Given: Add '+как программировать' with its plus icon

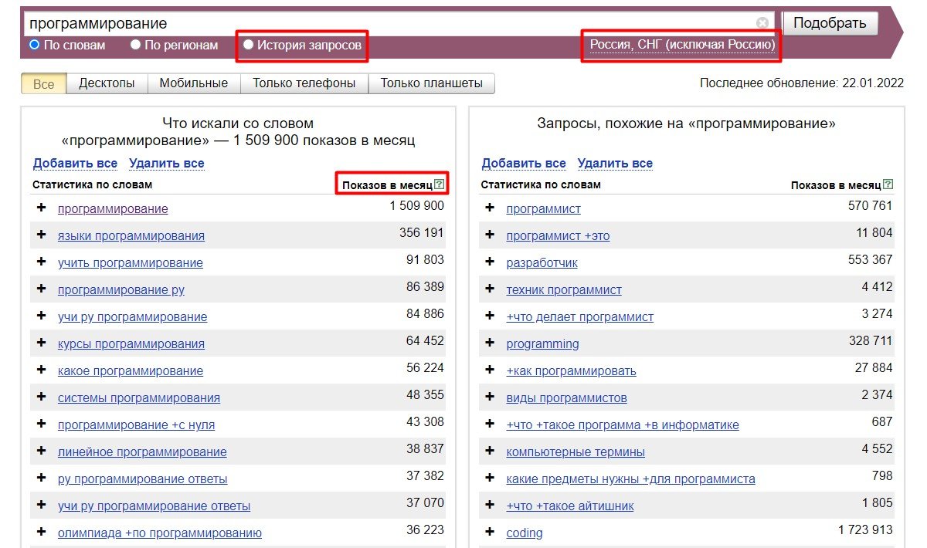Looking at the screenshot, I should pos(490,370).
